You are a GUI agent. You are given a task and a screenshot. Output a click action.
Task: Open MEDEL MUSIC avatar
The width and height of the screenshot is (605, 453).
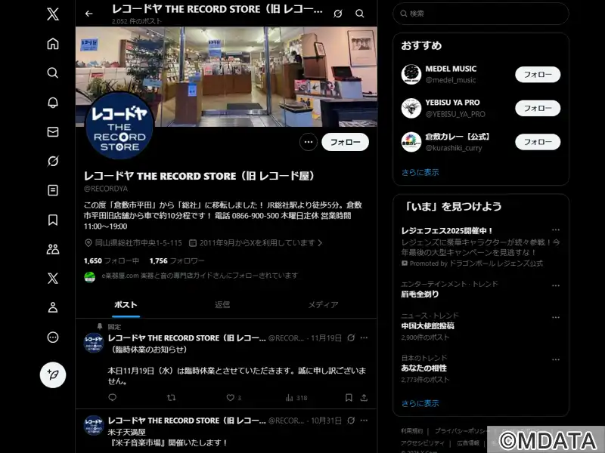[411, 74]
